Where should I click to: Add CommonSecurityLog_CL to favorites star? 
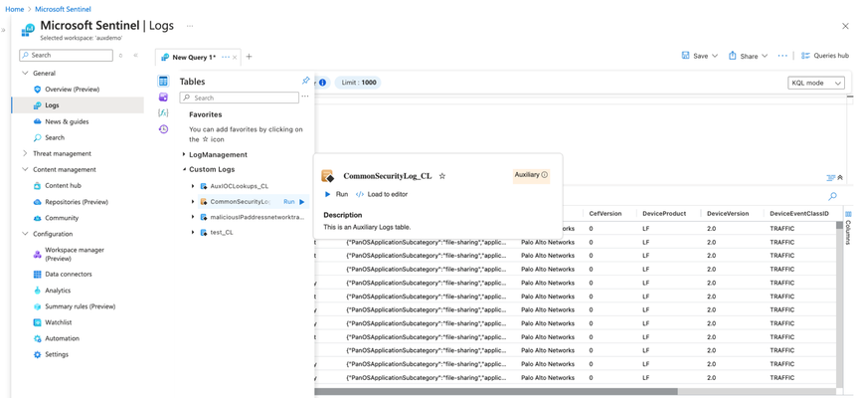click(x=442, y=176)
